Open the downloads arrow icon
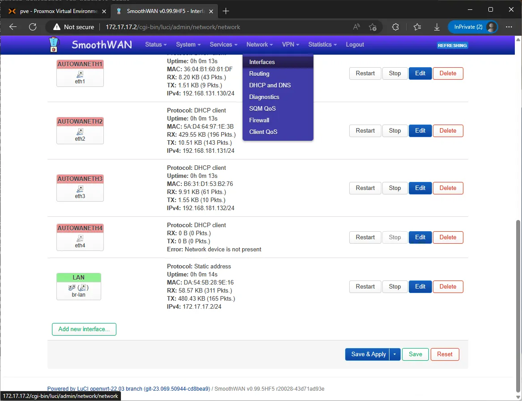 tap(437, 27)
